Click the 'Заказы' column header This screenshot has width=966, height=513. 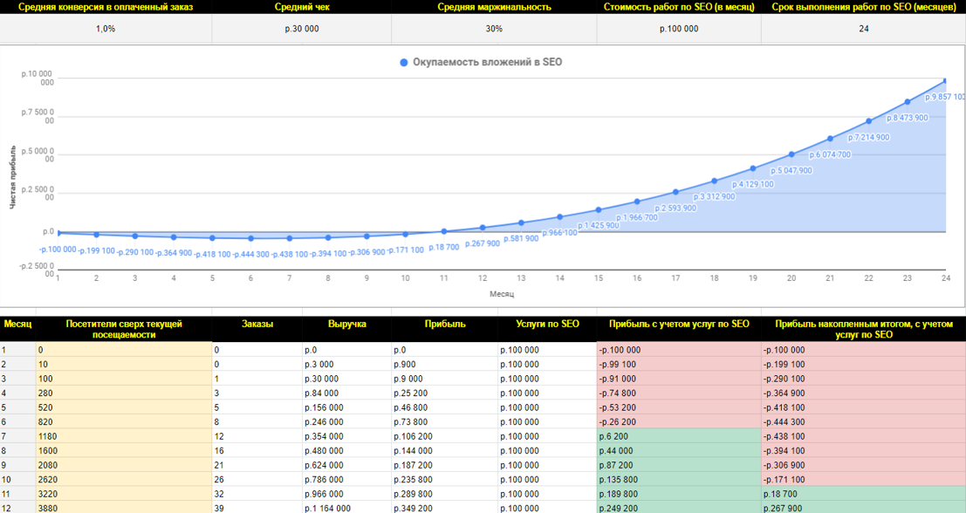tap(257, 324)
